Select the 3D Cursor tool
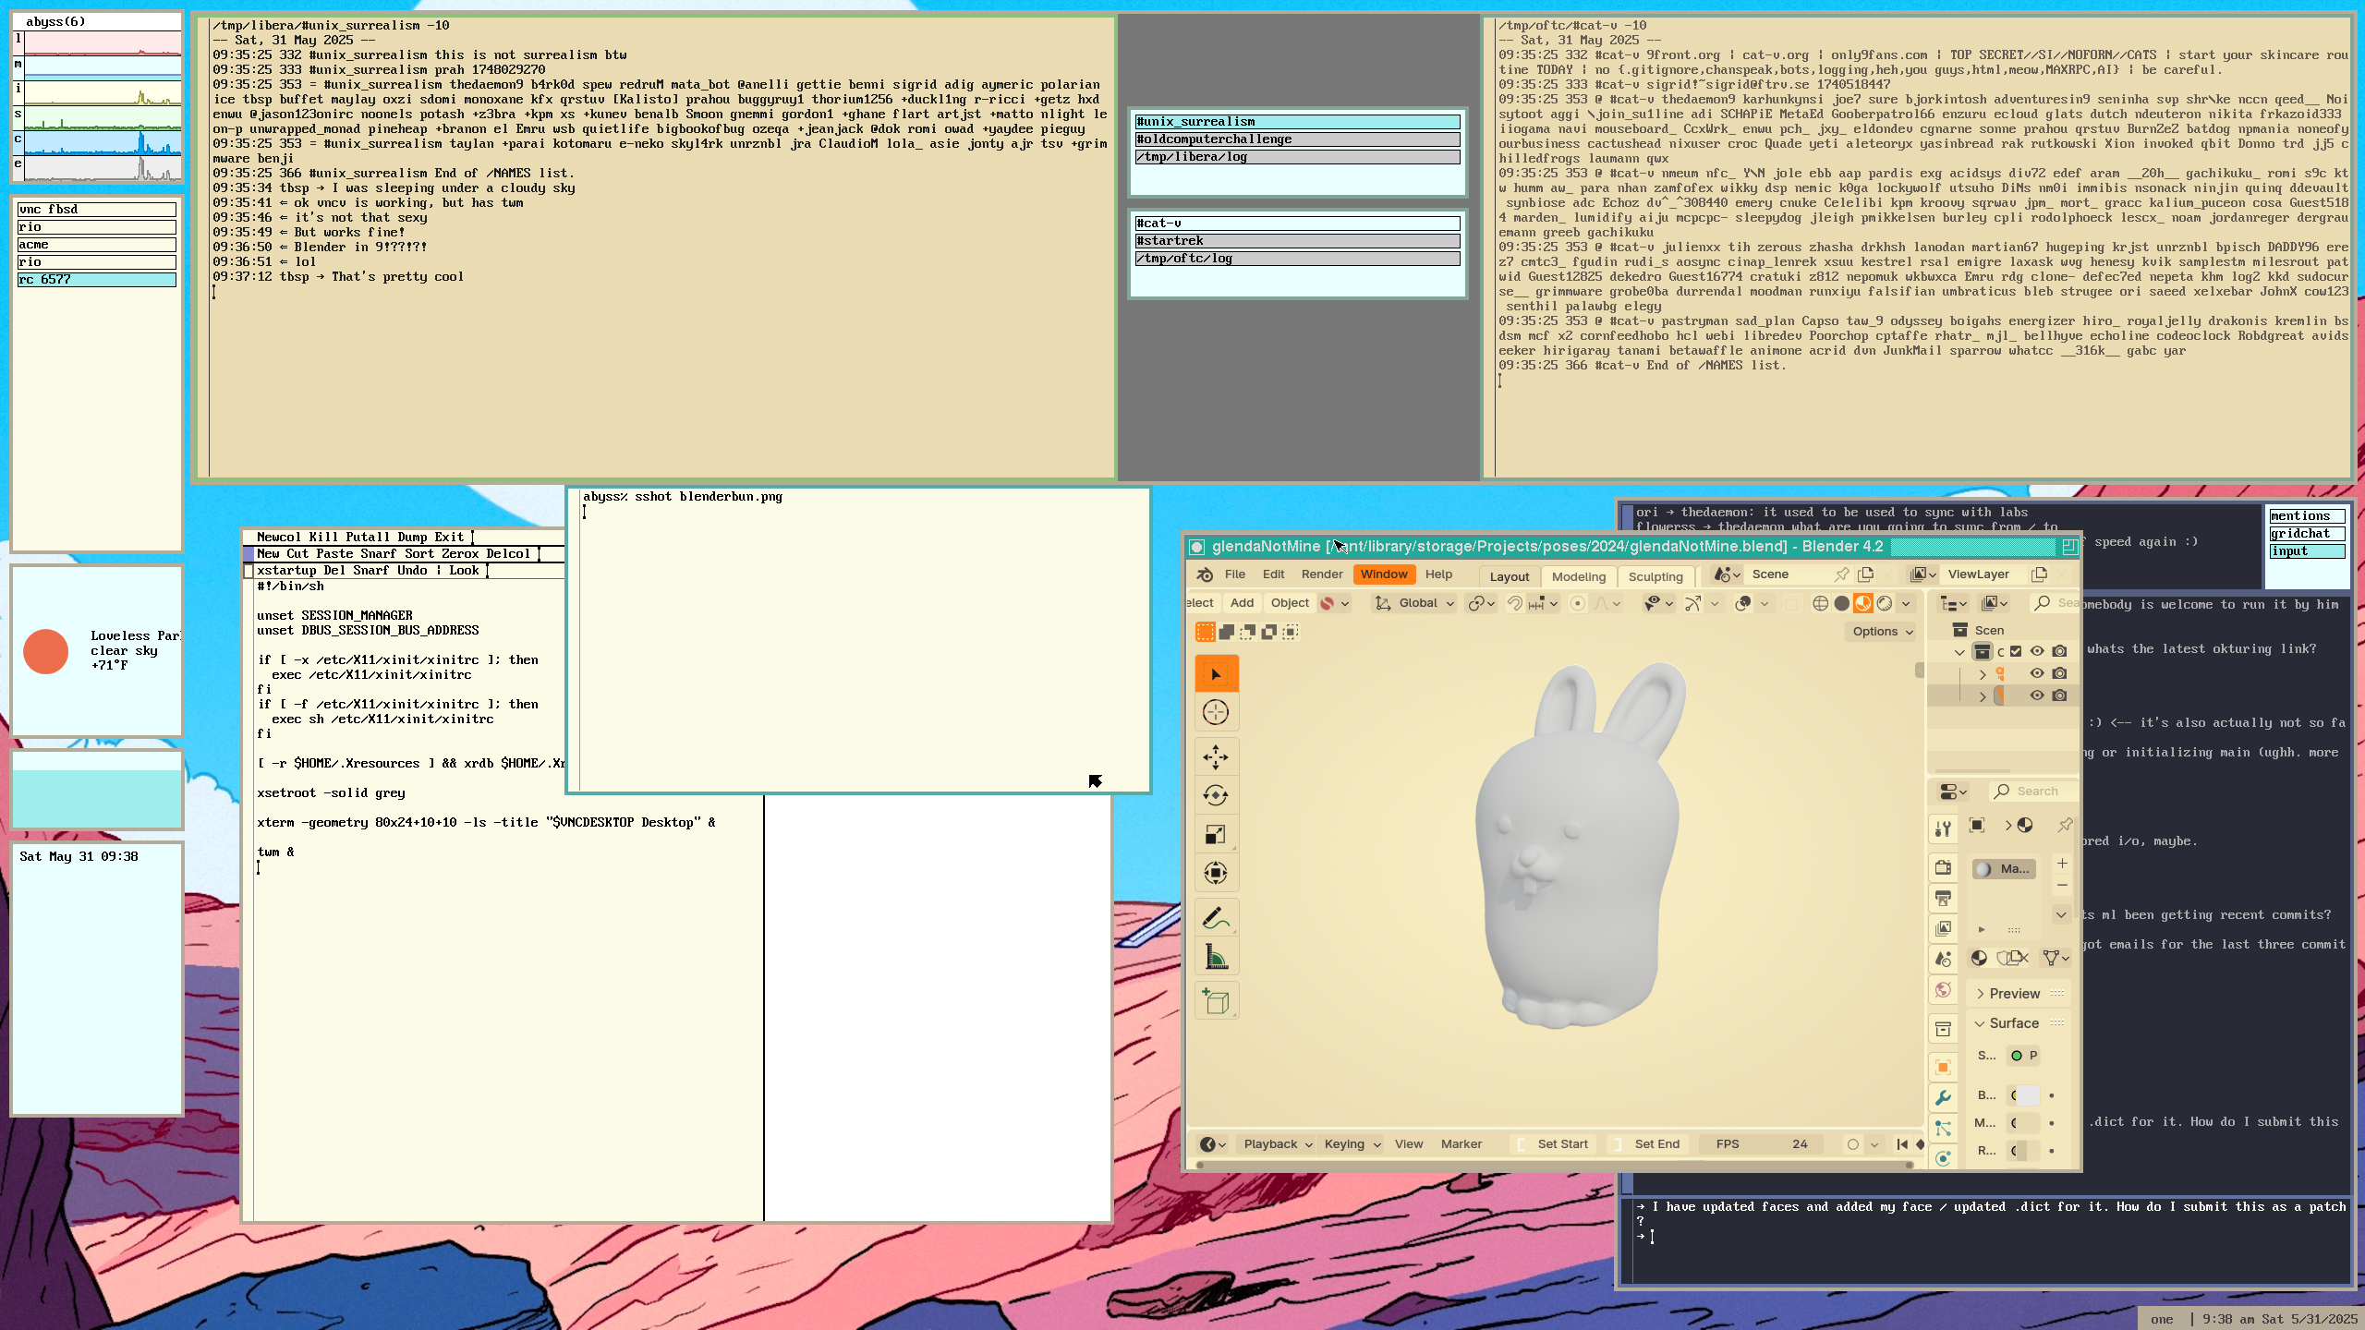The image size is (2365, 1330). 1216,712
